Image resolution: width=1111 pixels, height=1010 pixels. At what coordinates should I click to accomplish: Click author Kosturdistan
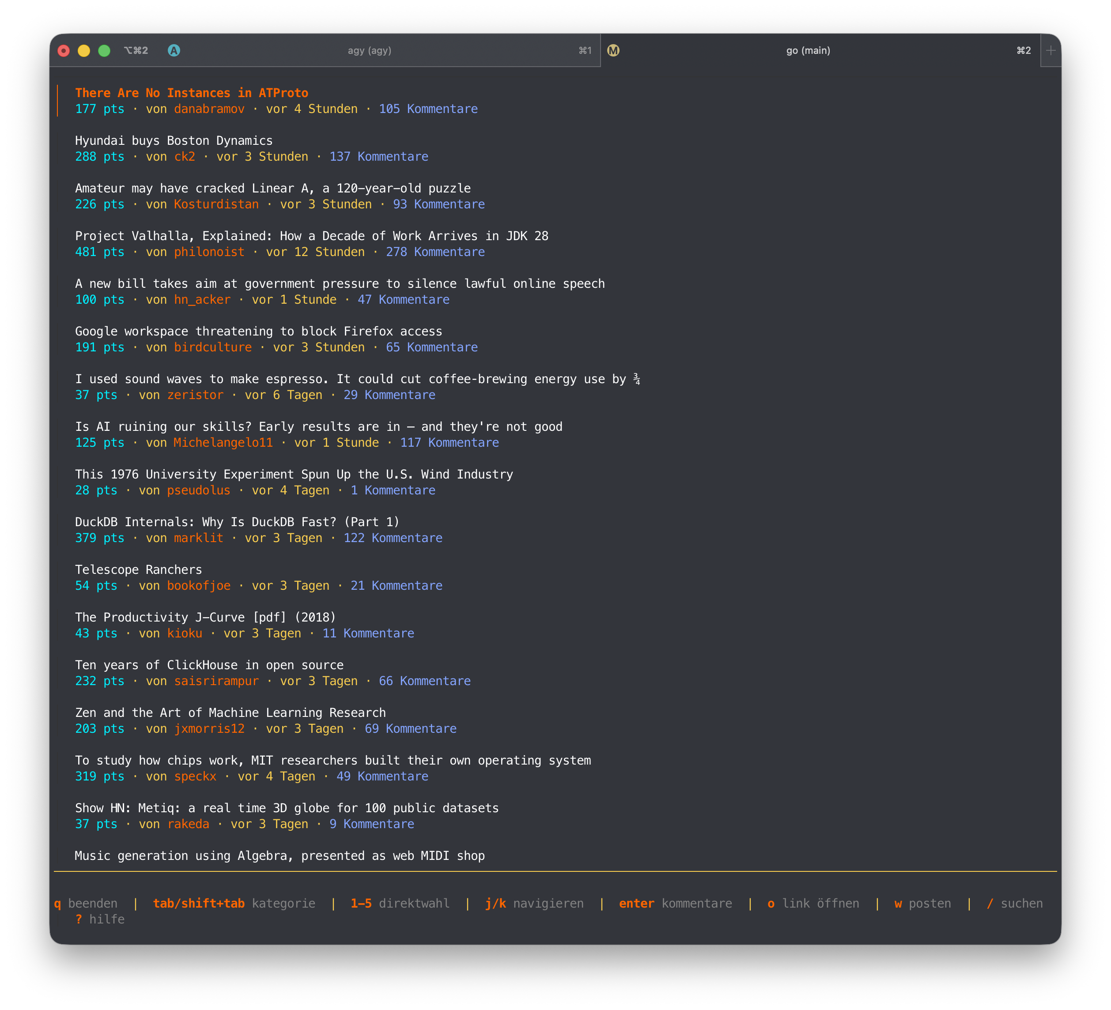tap(216, 204)
